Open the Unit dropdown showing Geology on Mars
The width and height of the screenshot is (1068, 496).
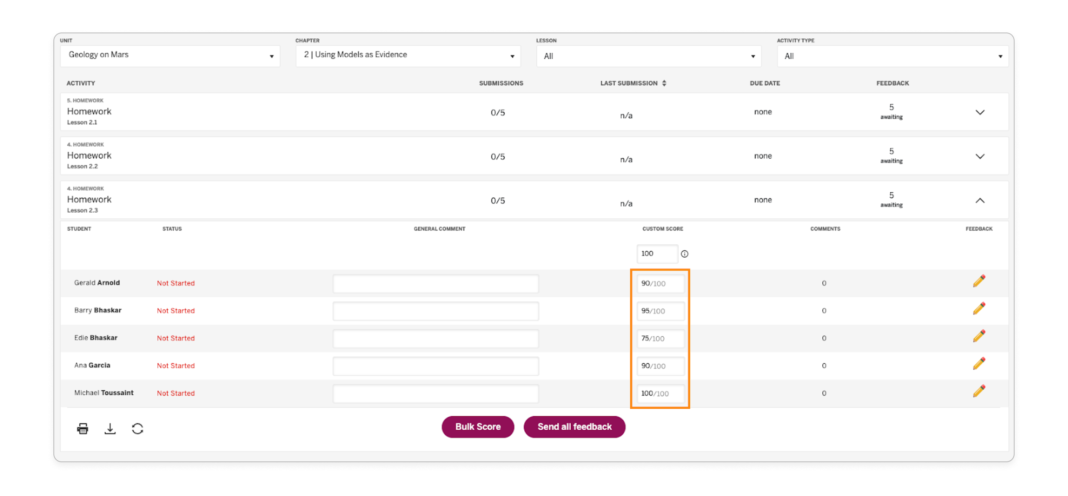point(169,55)
